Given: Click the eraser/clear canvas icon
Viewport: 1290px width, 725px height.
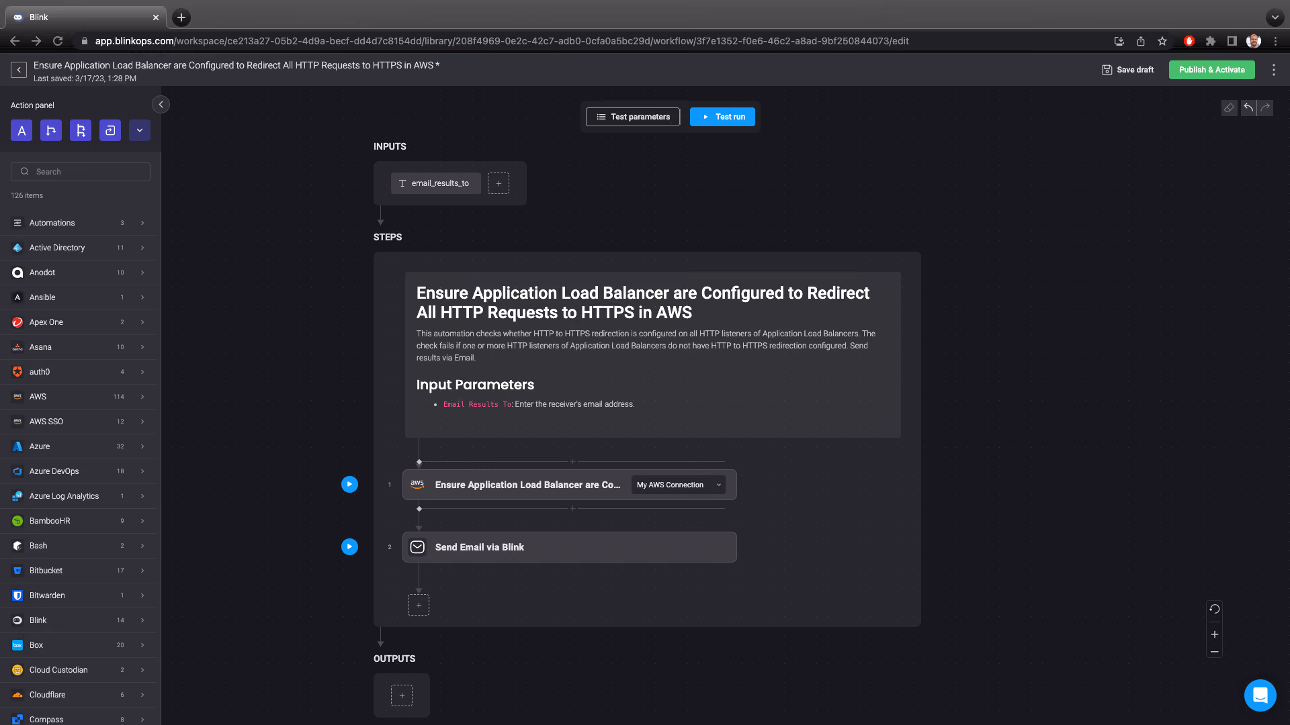Looking at the screenshot, I should coord(1229,108).
